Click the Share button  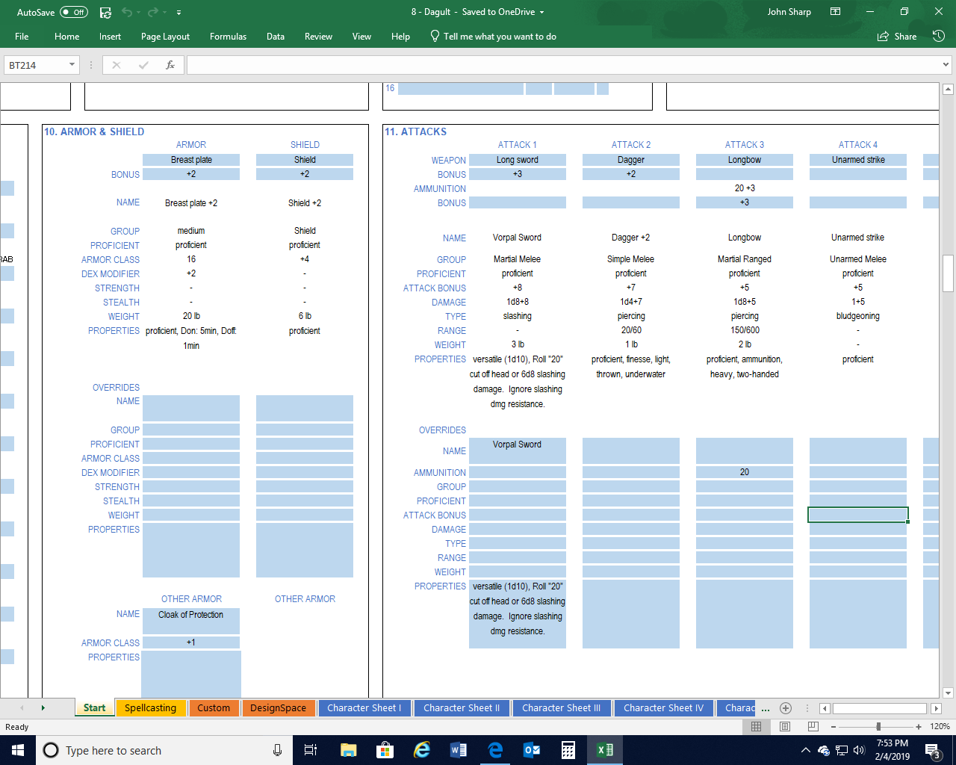[x=897, y=36]
